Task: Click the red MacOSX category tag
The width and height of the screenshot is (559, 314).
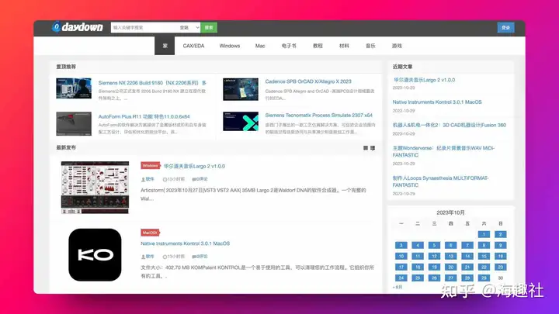Action: (x=150, y=232)
